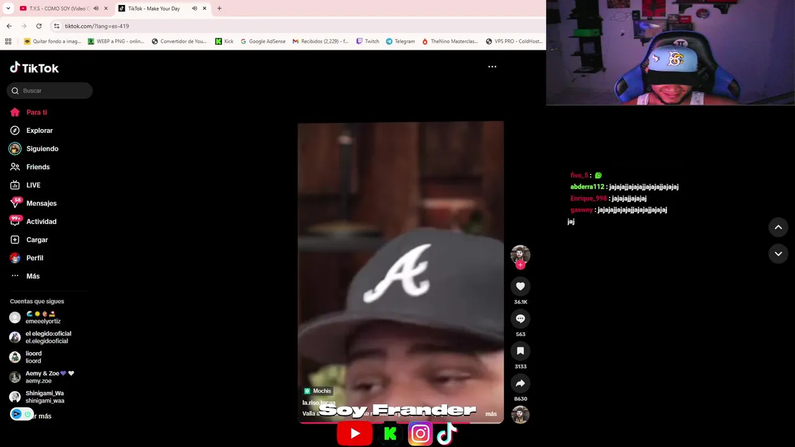795x447 pixels.
Task: Open the Google AdSense bookmark
Action: [263, 42]
